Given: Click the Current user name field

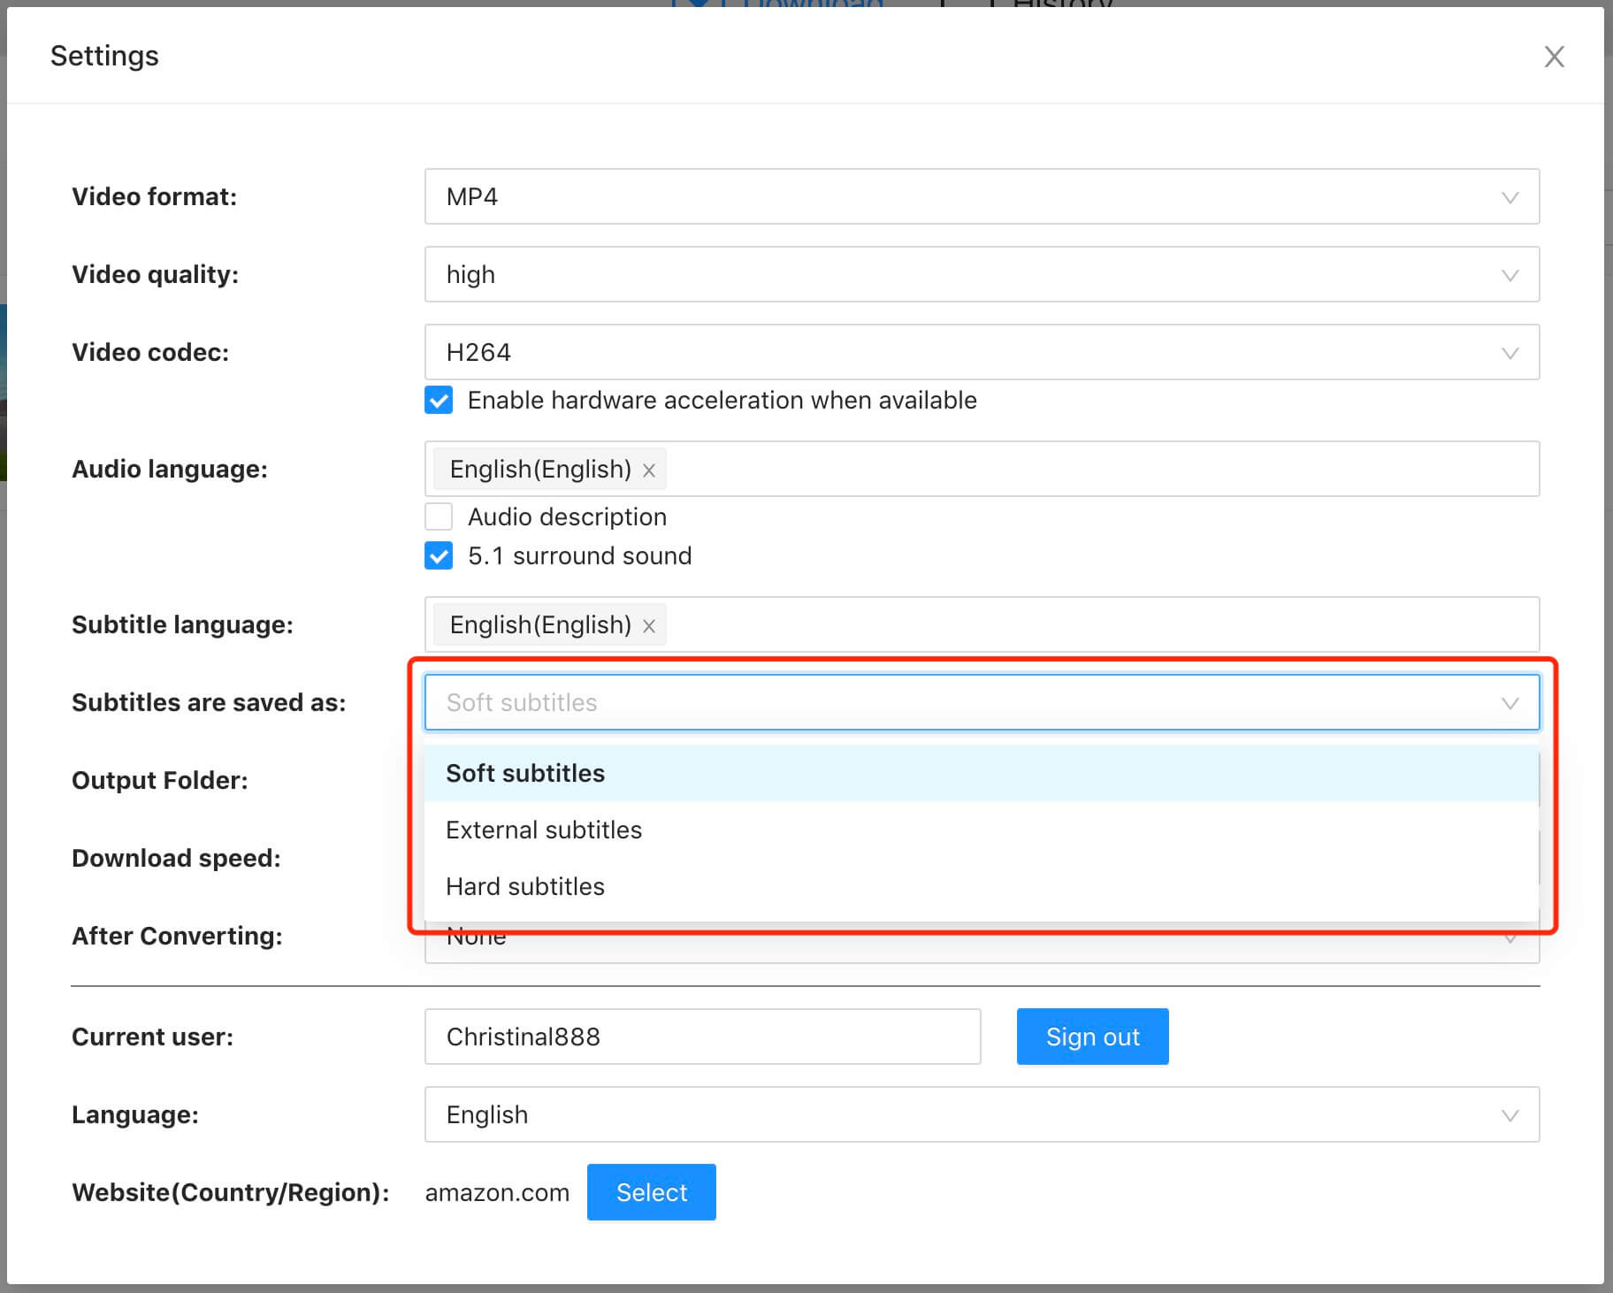Looking at the screenshot, I should [x=702, y=1037].
